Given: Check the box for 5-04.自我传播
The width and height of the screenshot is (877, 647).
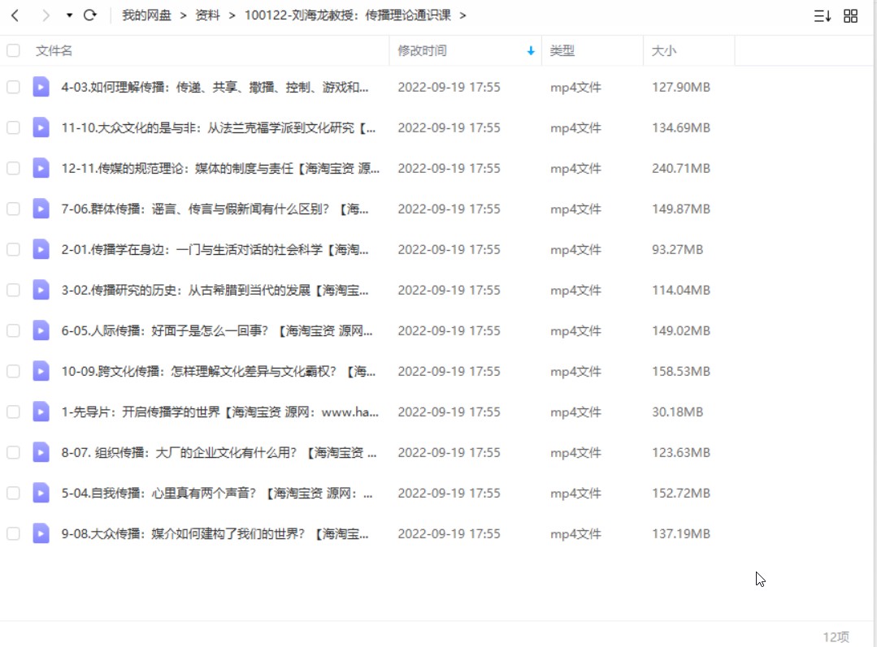Looking at the screenshot, I should click(x=14, y=494).
